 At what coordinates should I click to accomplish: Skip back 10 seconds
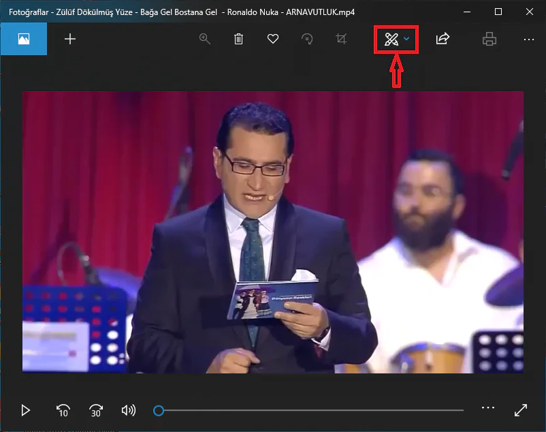(x=63, y=410)
